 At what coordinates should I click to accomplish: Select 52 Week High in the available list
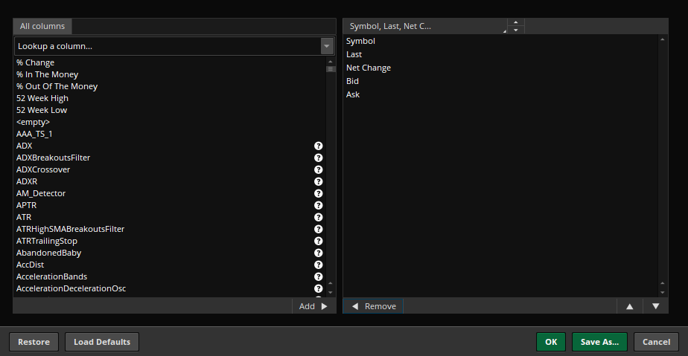tap(42, 98)
